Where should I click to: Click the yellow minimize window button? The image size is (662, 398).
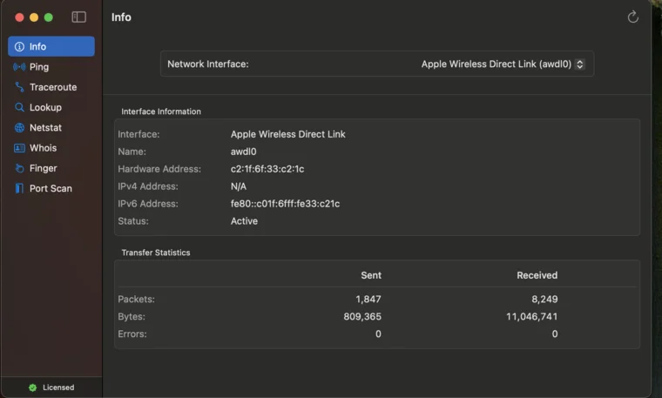[x=34, y=17]
